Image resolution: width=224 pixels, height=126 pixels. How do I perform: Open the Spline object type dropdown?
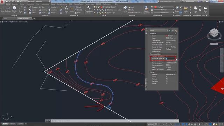pyautogui.click(x=159, y=30)
